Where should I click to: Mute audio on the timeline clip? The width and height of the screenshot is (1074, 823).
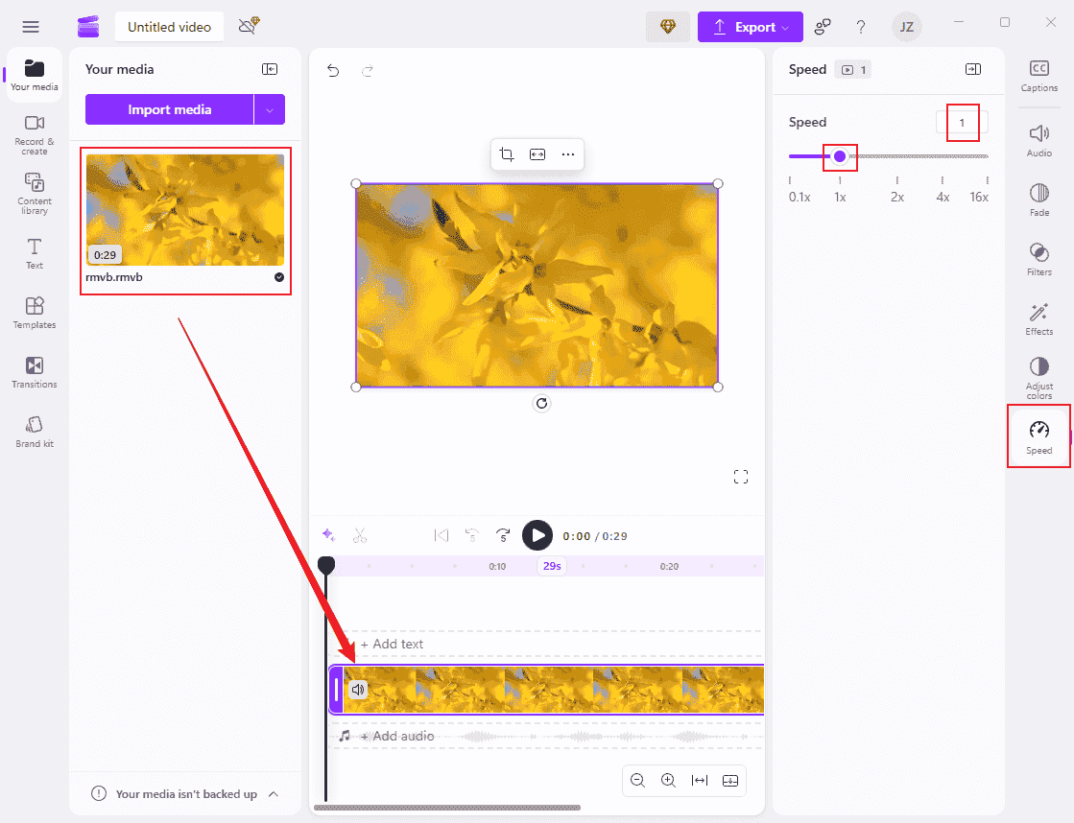coord(358,689)
